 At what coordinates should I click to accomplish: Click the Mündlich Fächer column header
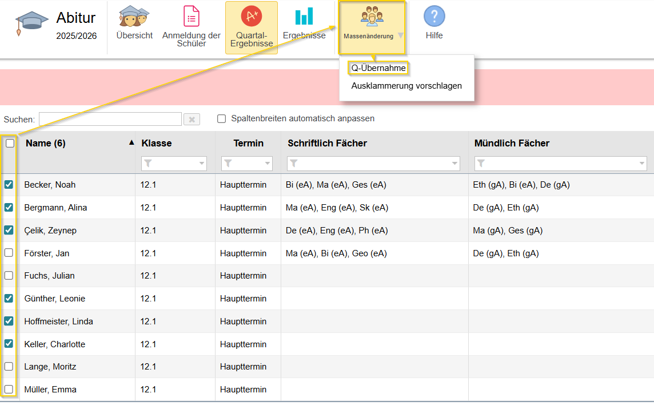click(512, 144)
